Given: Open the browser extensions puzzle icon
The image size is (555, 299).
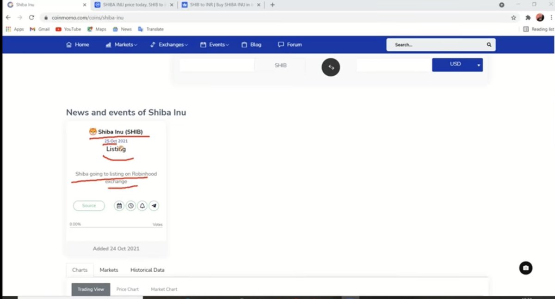Looking at the screenshot, I should [x=528, y=18].
